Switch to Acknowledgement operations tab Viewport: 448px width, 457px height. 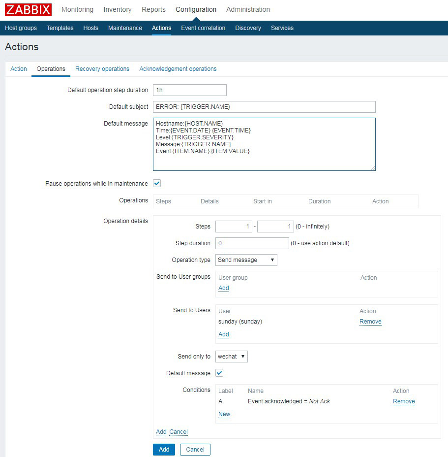pos(178,69)
